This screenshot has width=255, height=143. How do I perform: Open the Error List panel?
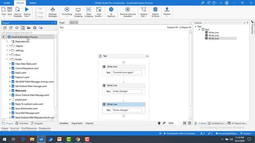click(15, 128)
